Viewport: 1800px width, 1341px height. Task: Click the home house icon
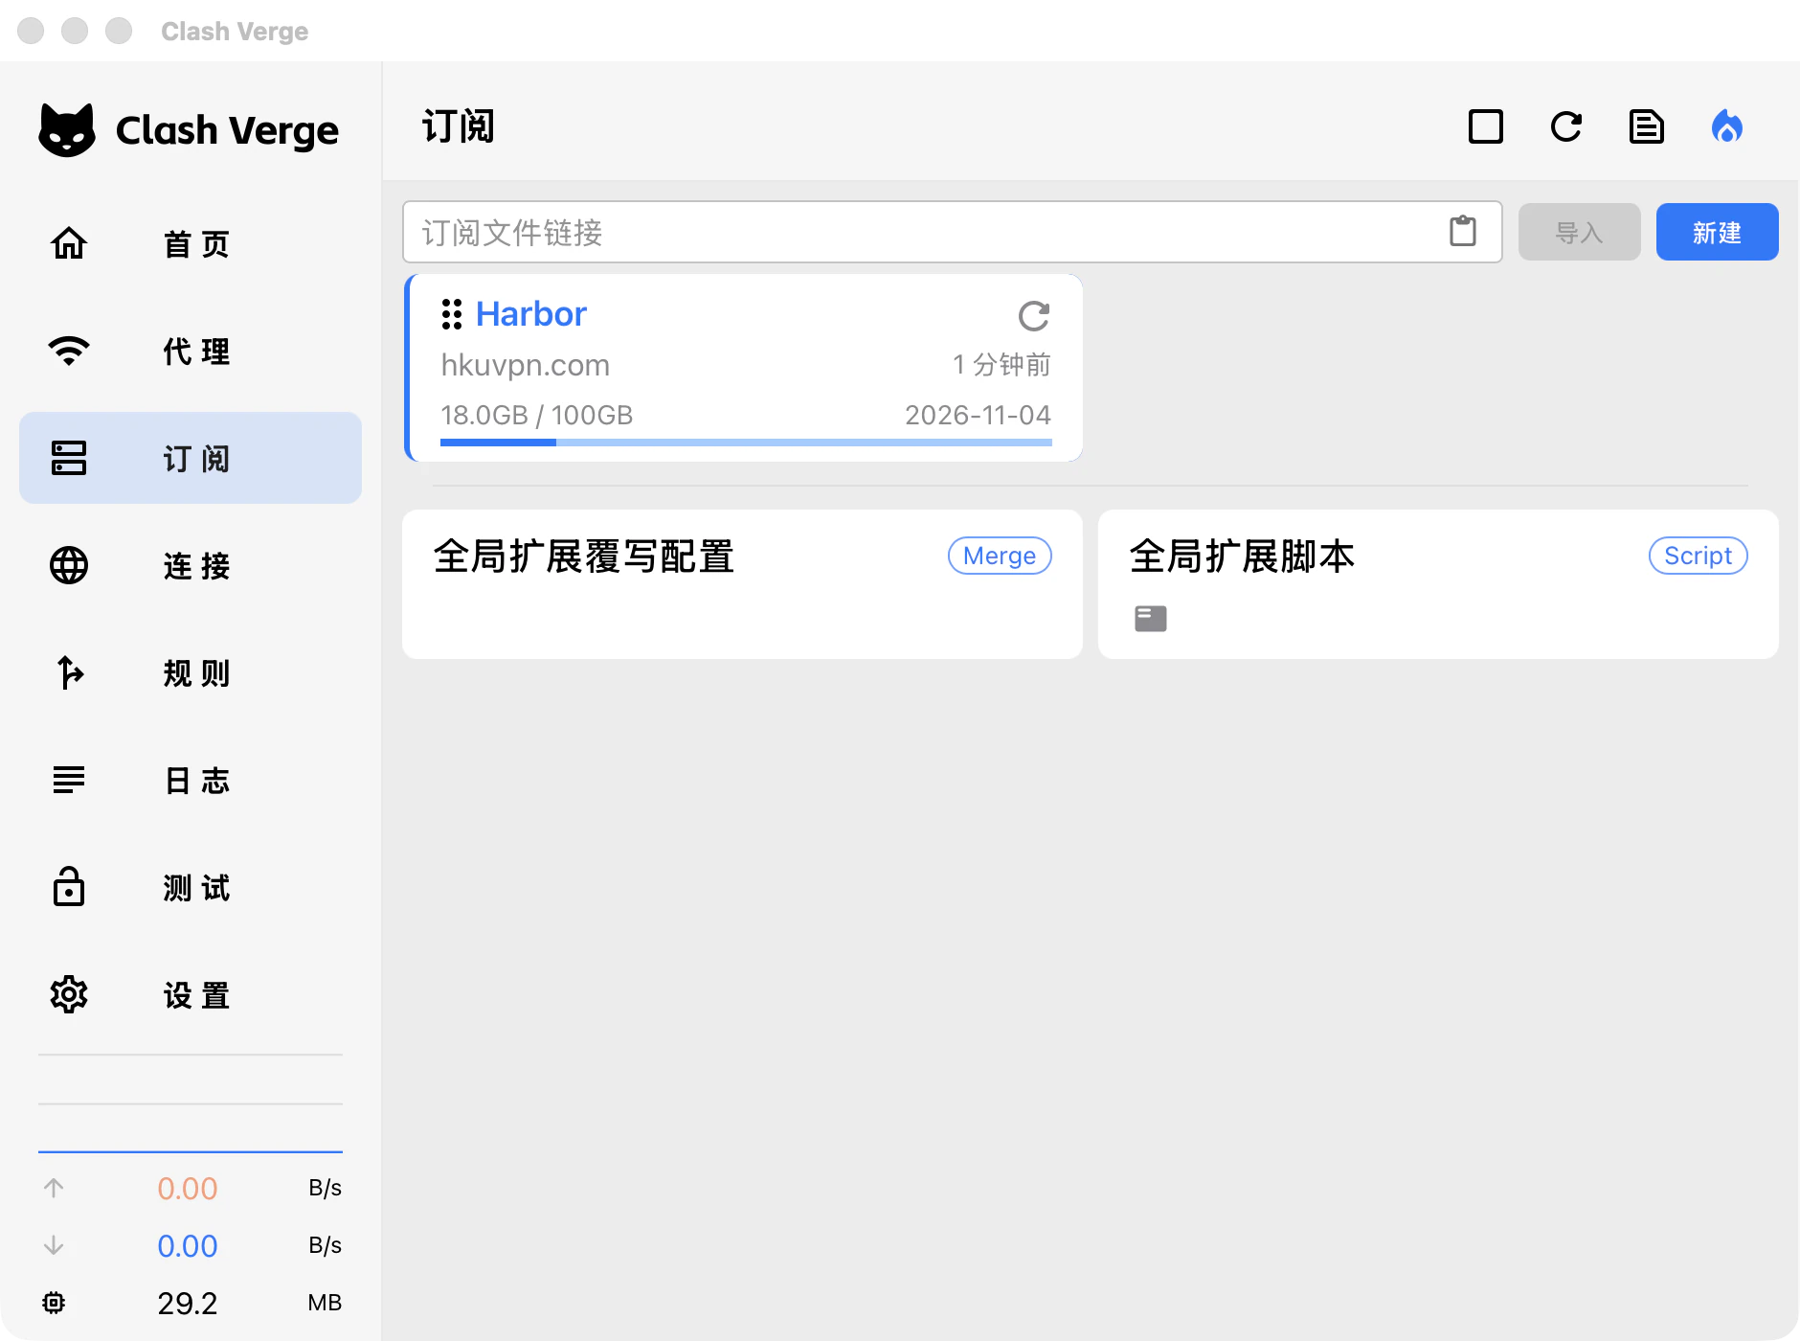point(69,243)
